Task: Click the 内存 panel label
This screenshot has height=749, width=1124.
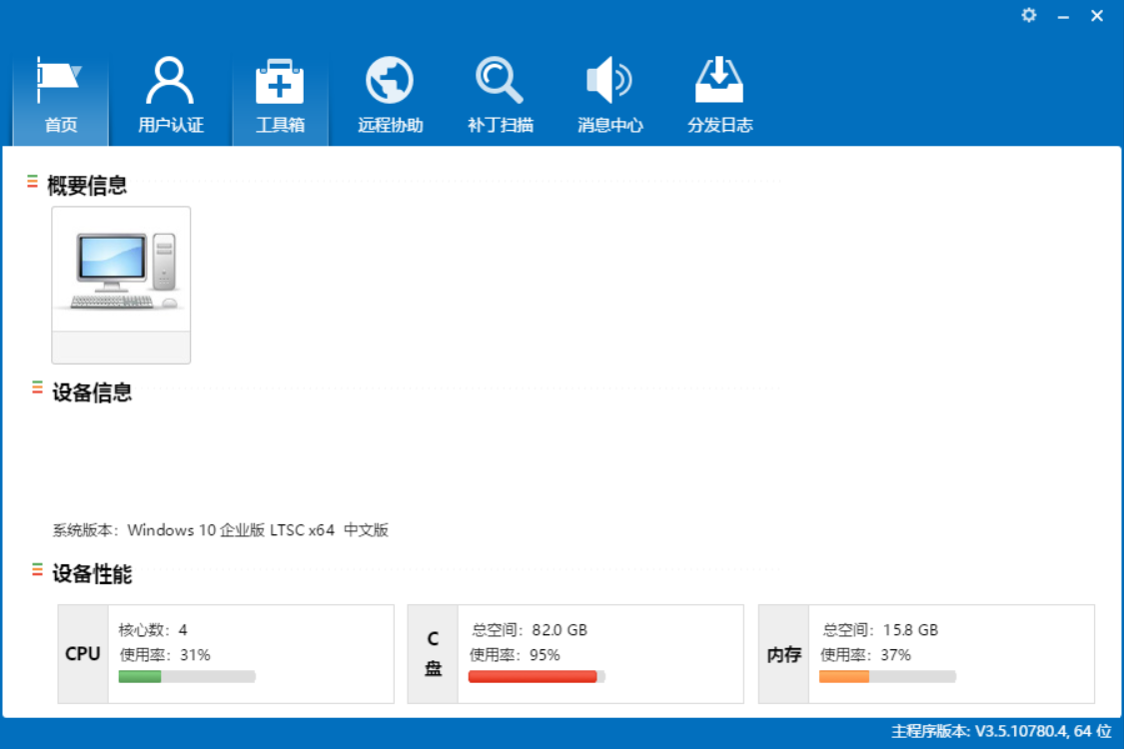Action: [x=783, y=654]
